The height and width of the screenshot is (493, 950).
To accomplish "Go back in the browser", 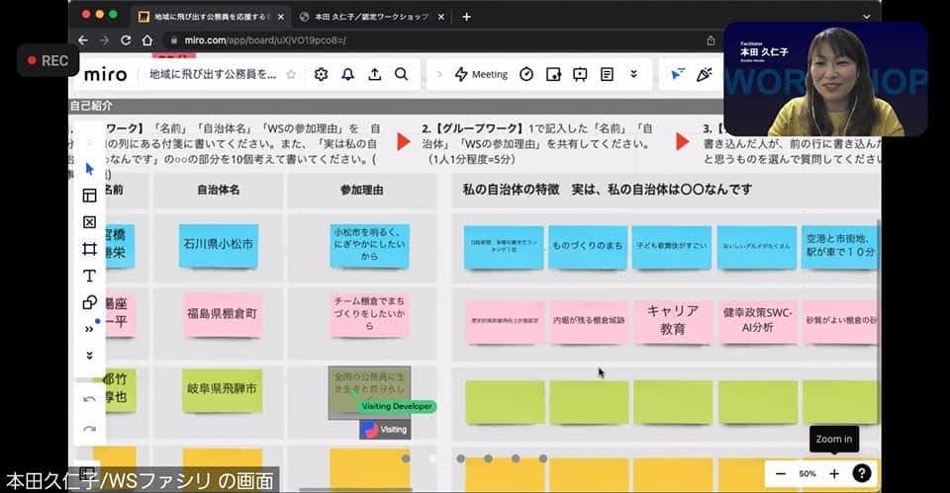I will point(83,40).
